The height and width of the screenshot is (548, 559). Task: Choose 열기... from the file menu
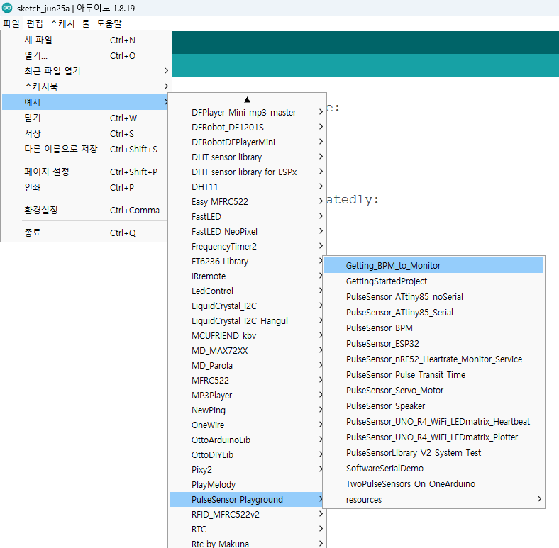pyautogui.click(x=85, y=55)
